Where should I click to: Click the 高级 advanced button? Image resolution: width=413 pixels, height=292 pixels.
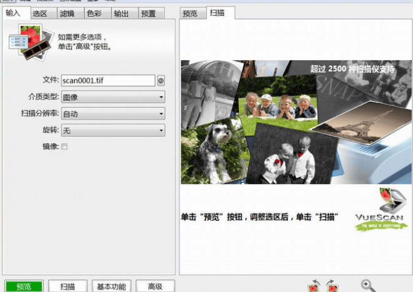pyautogui.click(x=155, y=286)
